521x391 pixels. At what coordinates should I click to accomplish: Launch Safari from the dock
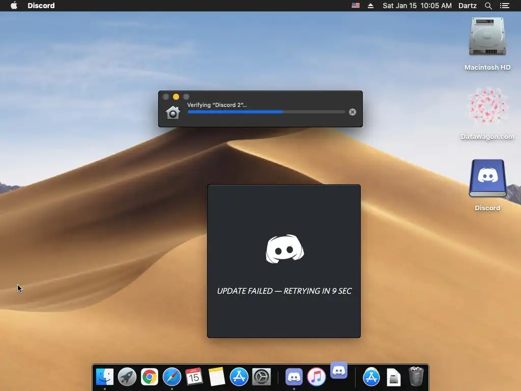pos(172,377)
